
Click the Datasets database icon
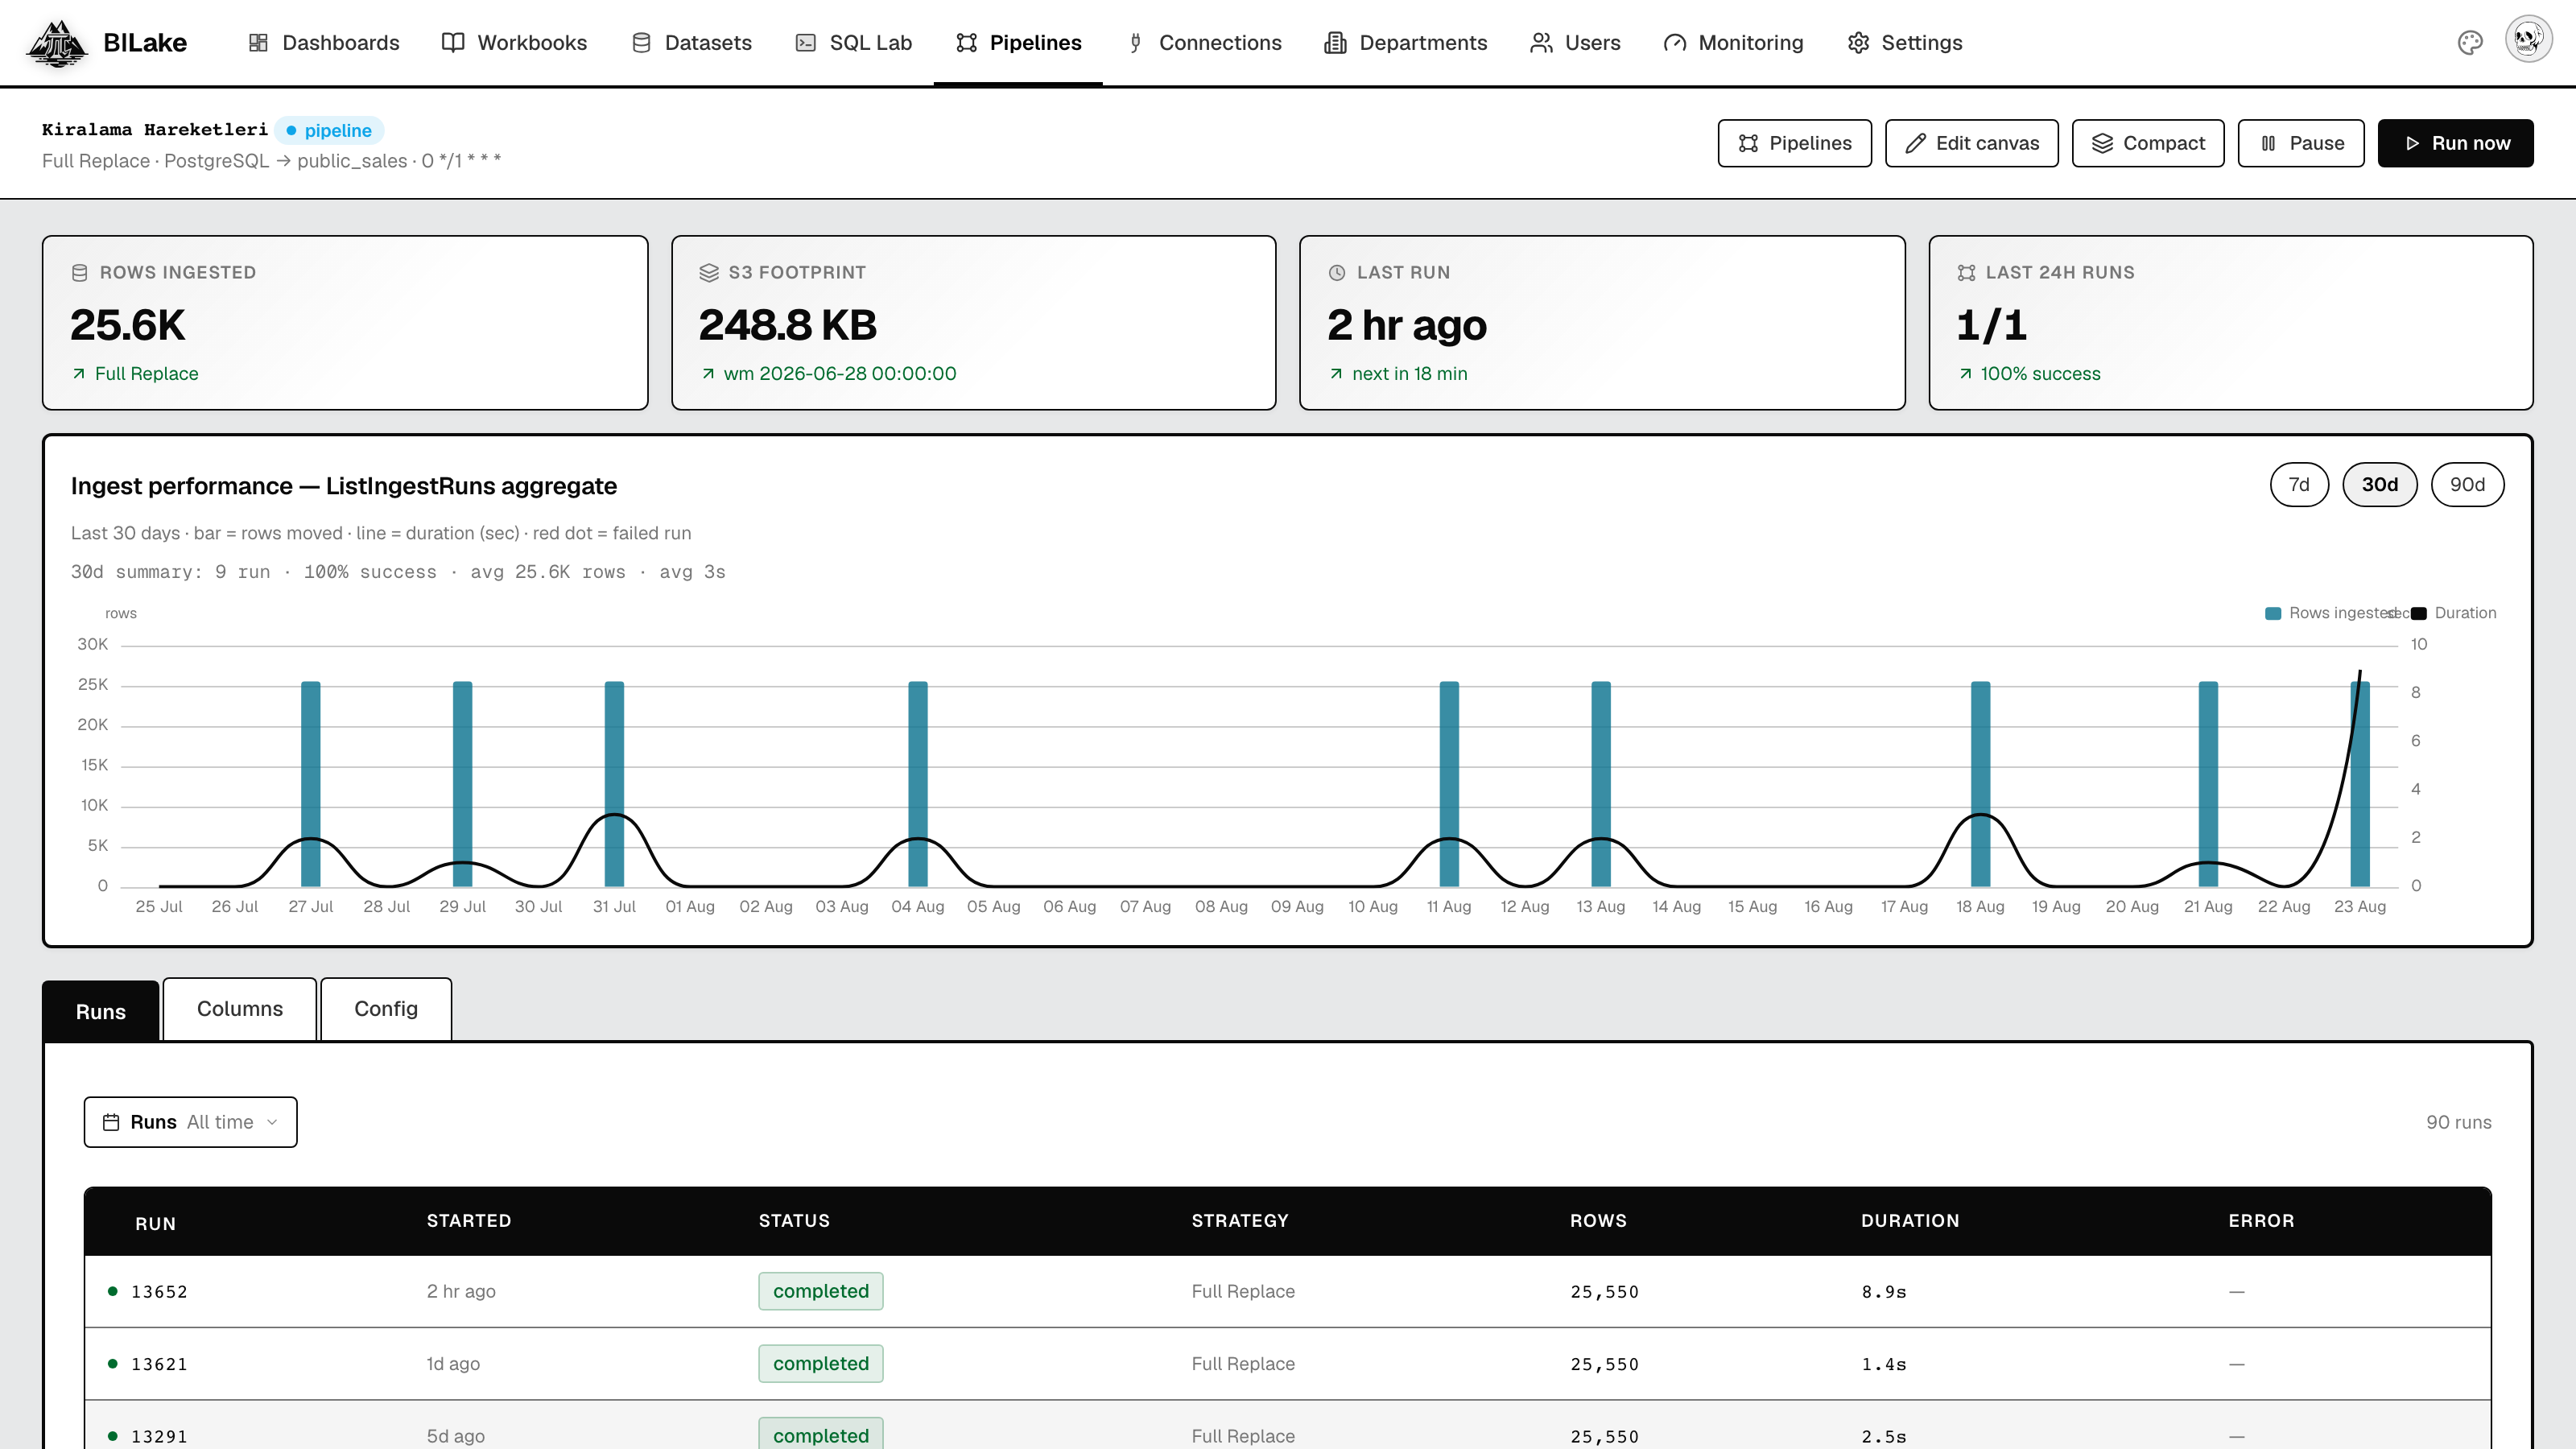click(x=642, y=43)
